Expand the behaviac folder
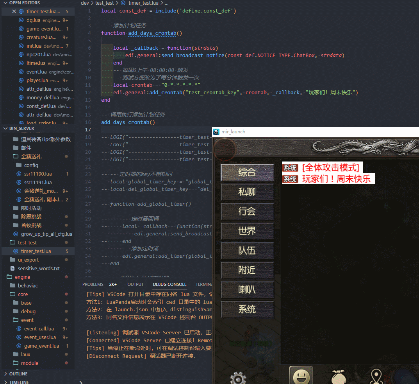Viewport: 419px width, 384px height. coord(28,286)
